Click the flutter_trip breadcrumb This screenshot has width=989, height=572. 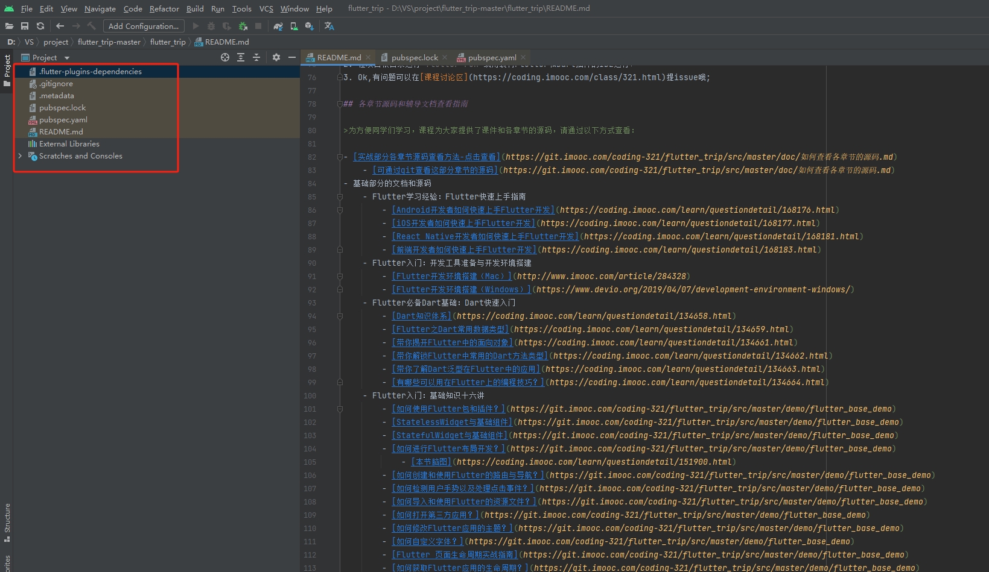(168, 42)
